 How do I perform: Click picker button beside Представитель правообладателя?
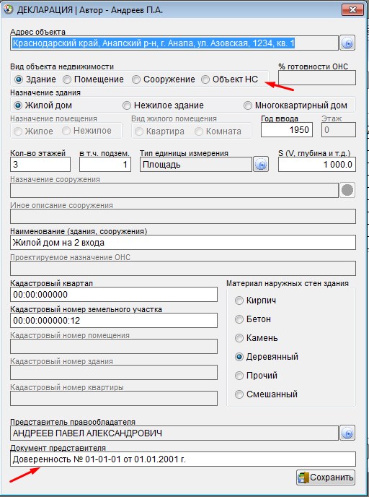[347, 433]
